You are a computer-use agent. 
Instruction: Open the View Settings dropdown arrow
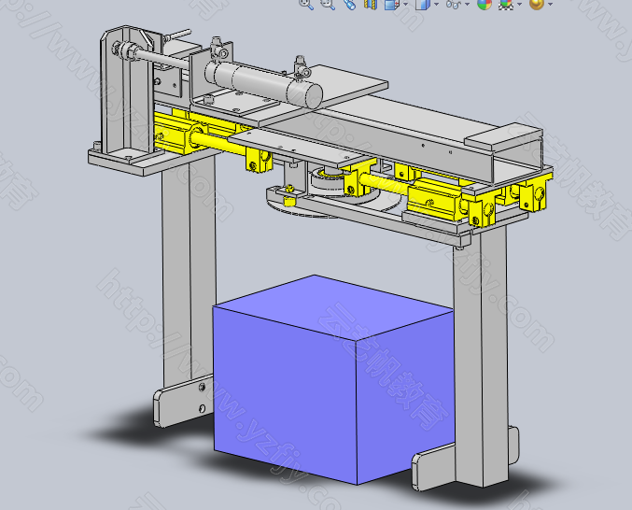[x=551, y=5]
